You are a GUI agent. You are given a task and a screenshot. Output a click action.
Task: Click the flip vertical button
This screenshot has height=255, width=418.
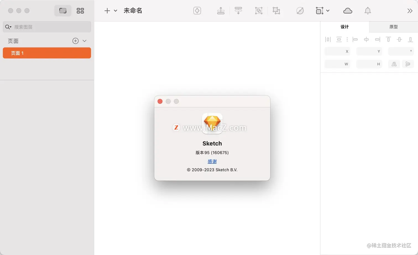[x=408, y=64]
